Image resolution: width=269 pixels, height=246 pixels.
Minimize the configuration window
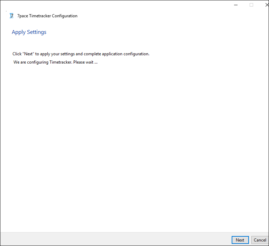[x=236, y=5]
